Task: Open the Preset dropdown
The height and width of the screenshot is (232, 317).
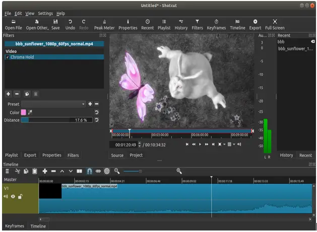Action: (53, 104)
